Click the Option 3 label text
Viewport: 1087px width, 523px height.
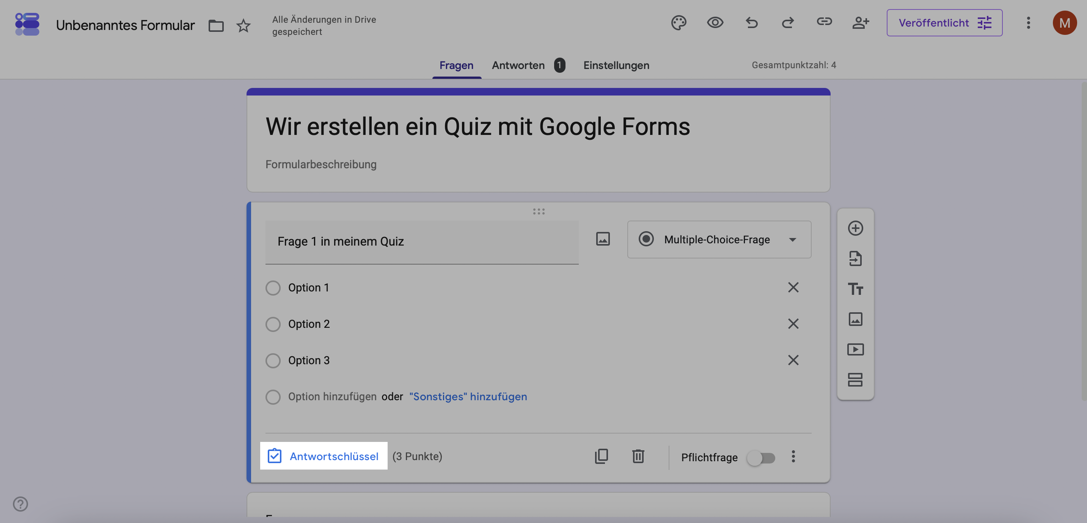(309, 360)
